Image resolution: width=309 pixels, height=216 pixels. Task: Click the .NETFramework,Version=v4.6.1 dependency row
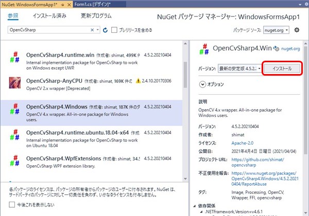233,212
